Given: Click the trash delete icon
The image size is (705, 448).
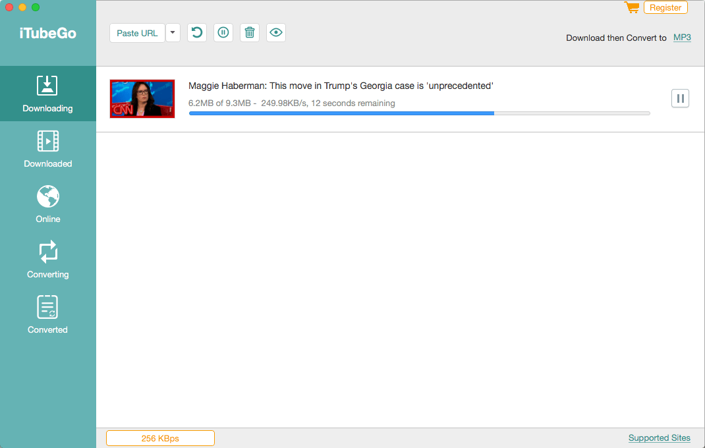Looking at the screenshot, I should [x=250, y=33].
